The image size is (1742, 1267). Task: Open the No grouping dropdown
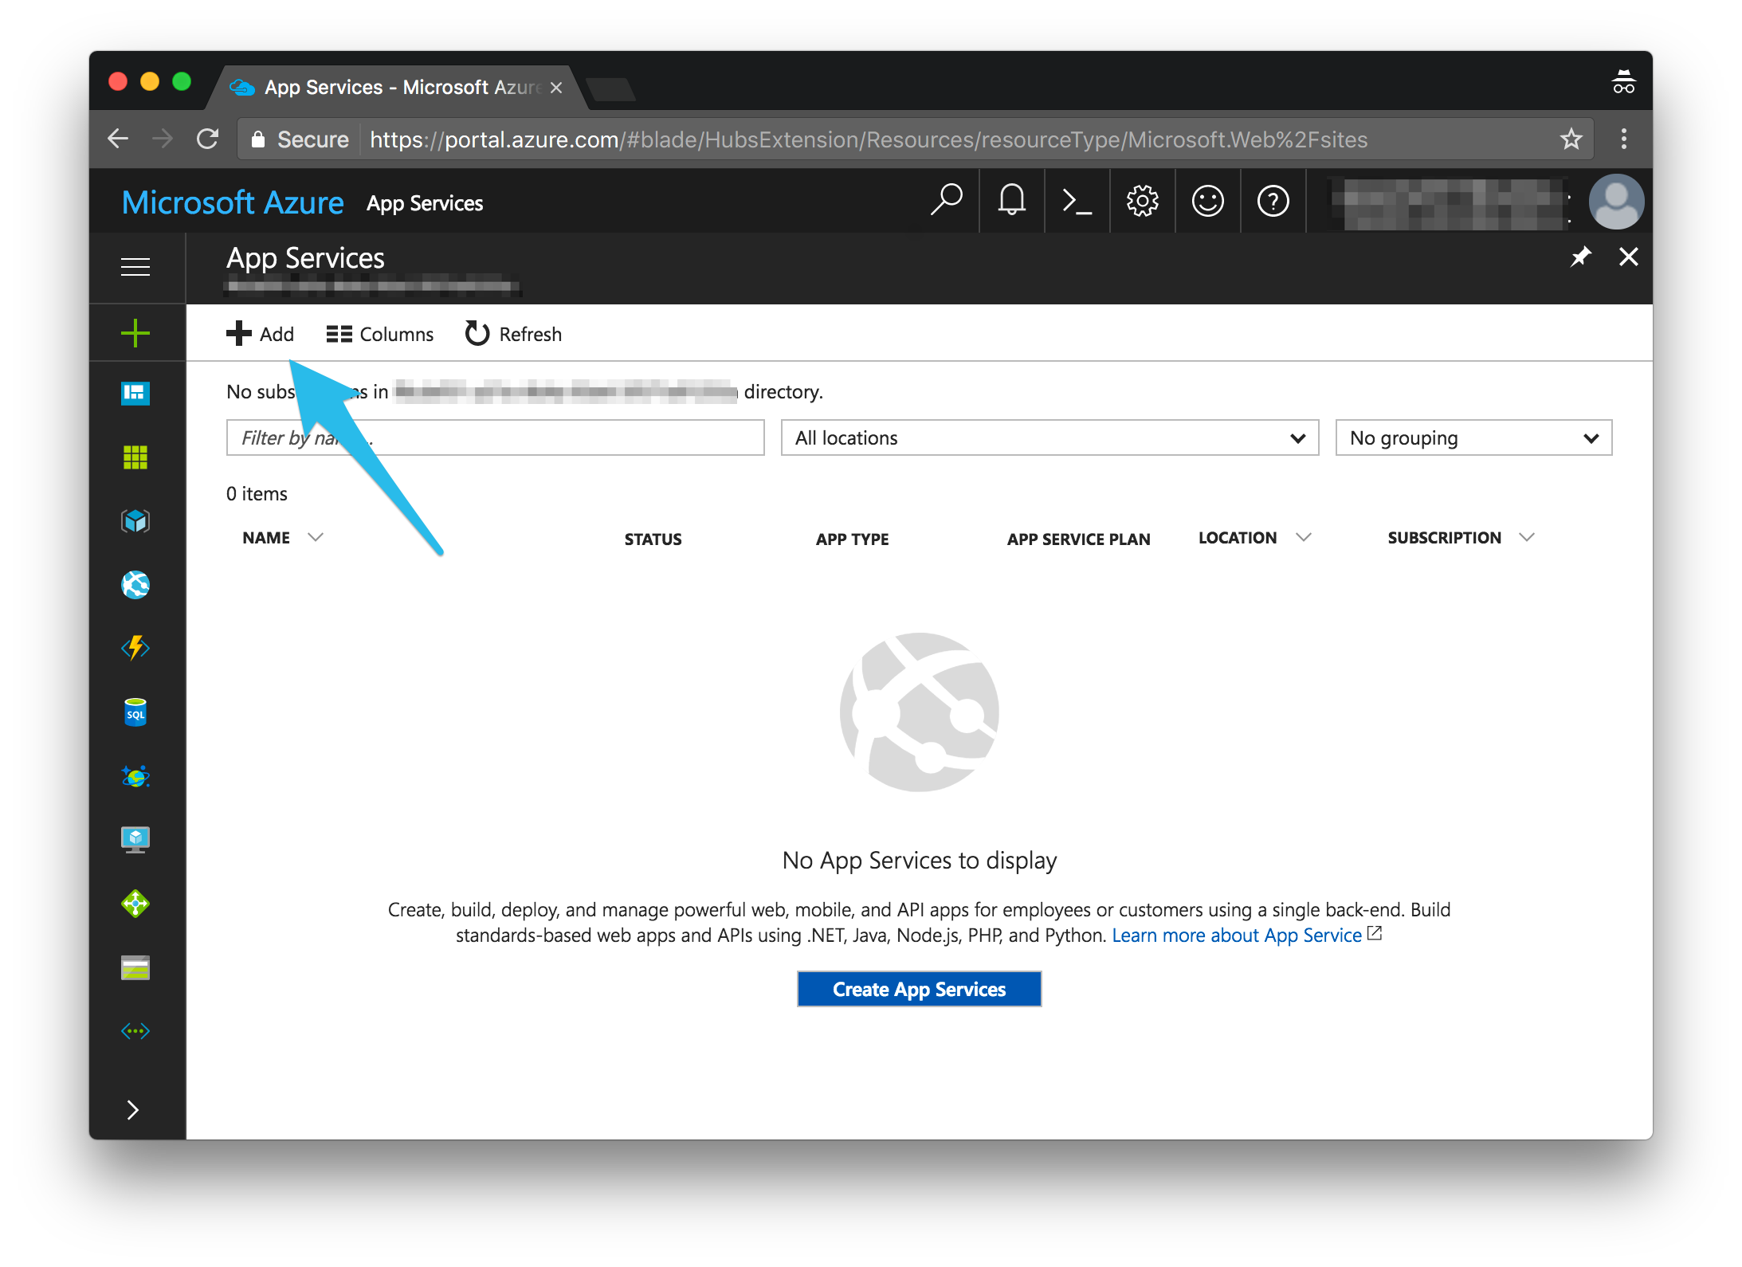click(1473, 437)
